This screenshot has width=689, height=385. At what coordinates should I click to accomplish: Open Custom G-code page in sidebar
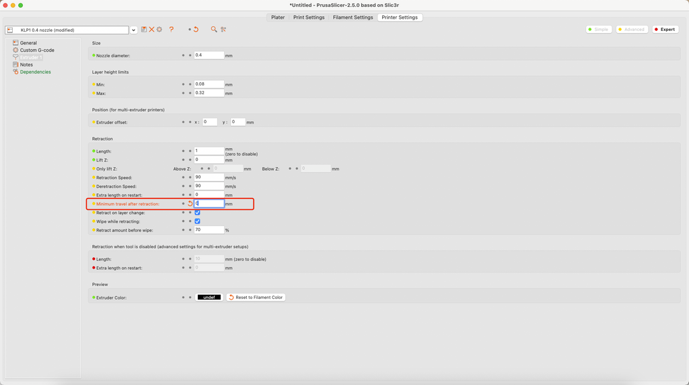click(x=37, y=50)
